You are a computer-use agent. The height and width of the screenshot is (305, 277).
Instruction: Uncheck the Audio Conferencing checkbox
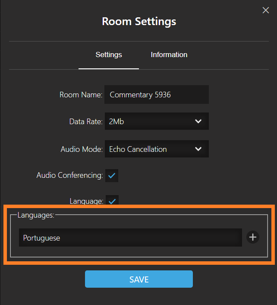112,176
